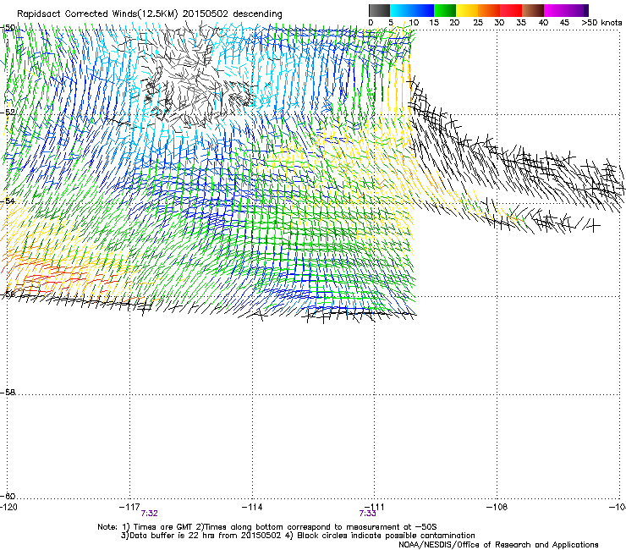Click the legend value '40' label
Screen dimensions: 626x550
543,23
